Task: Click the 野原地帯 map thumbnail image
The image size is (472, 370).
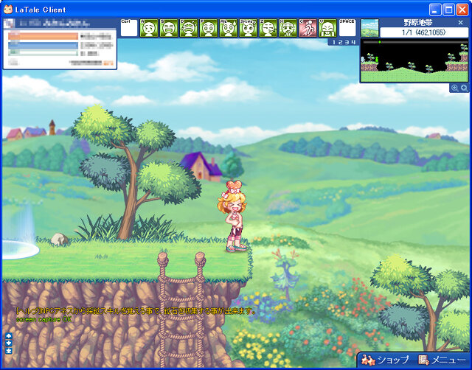Action: 369,28
